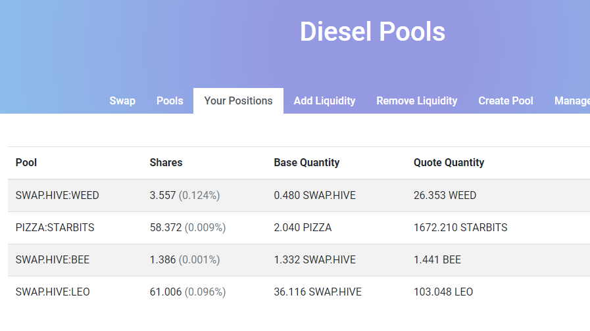This screenshot has width=590, height=331.
Task: Click shares value 61.006 (0.096%)
Action: [187, 292]
